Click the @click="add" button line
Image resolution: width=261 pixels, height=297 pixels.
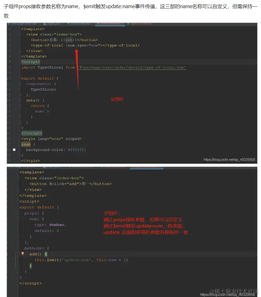click(x=71, y=184)
